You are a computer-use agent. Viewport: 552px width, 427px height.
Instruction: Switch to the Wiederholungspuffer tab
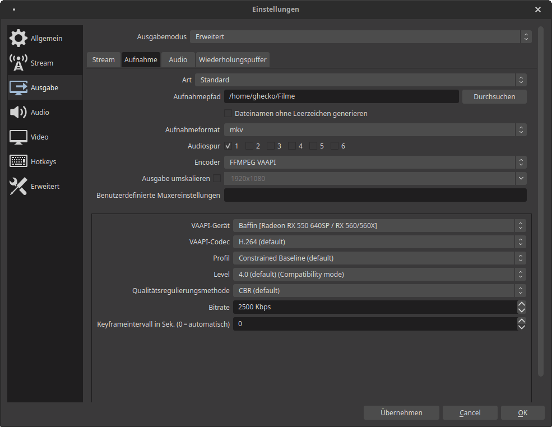(233, 60)
